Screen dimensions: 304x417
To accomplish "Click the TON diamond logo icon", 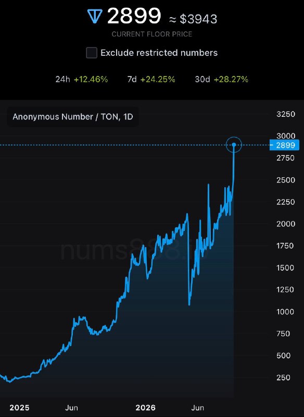I will click(95, 17).
